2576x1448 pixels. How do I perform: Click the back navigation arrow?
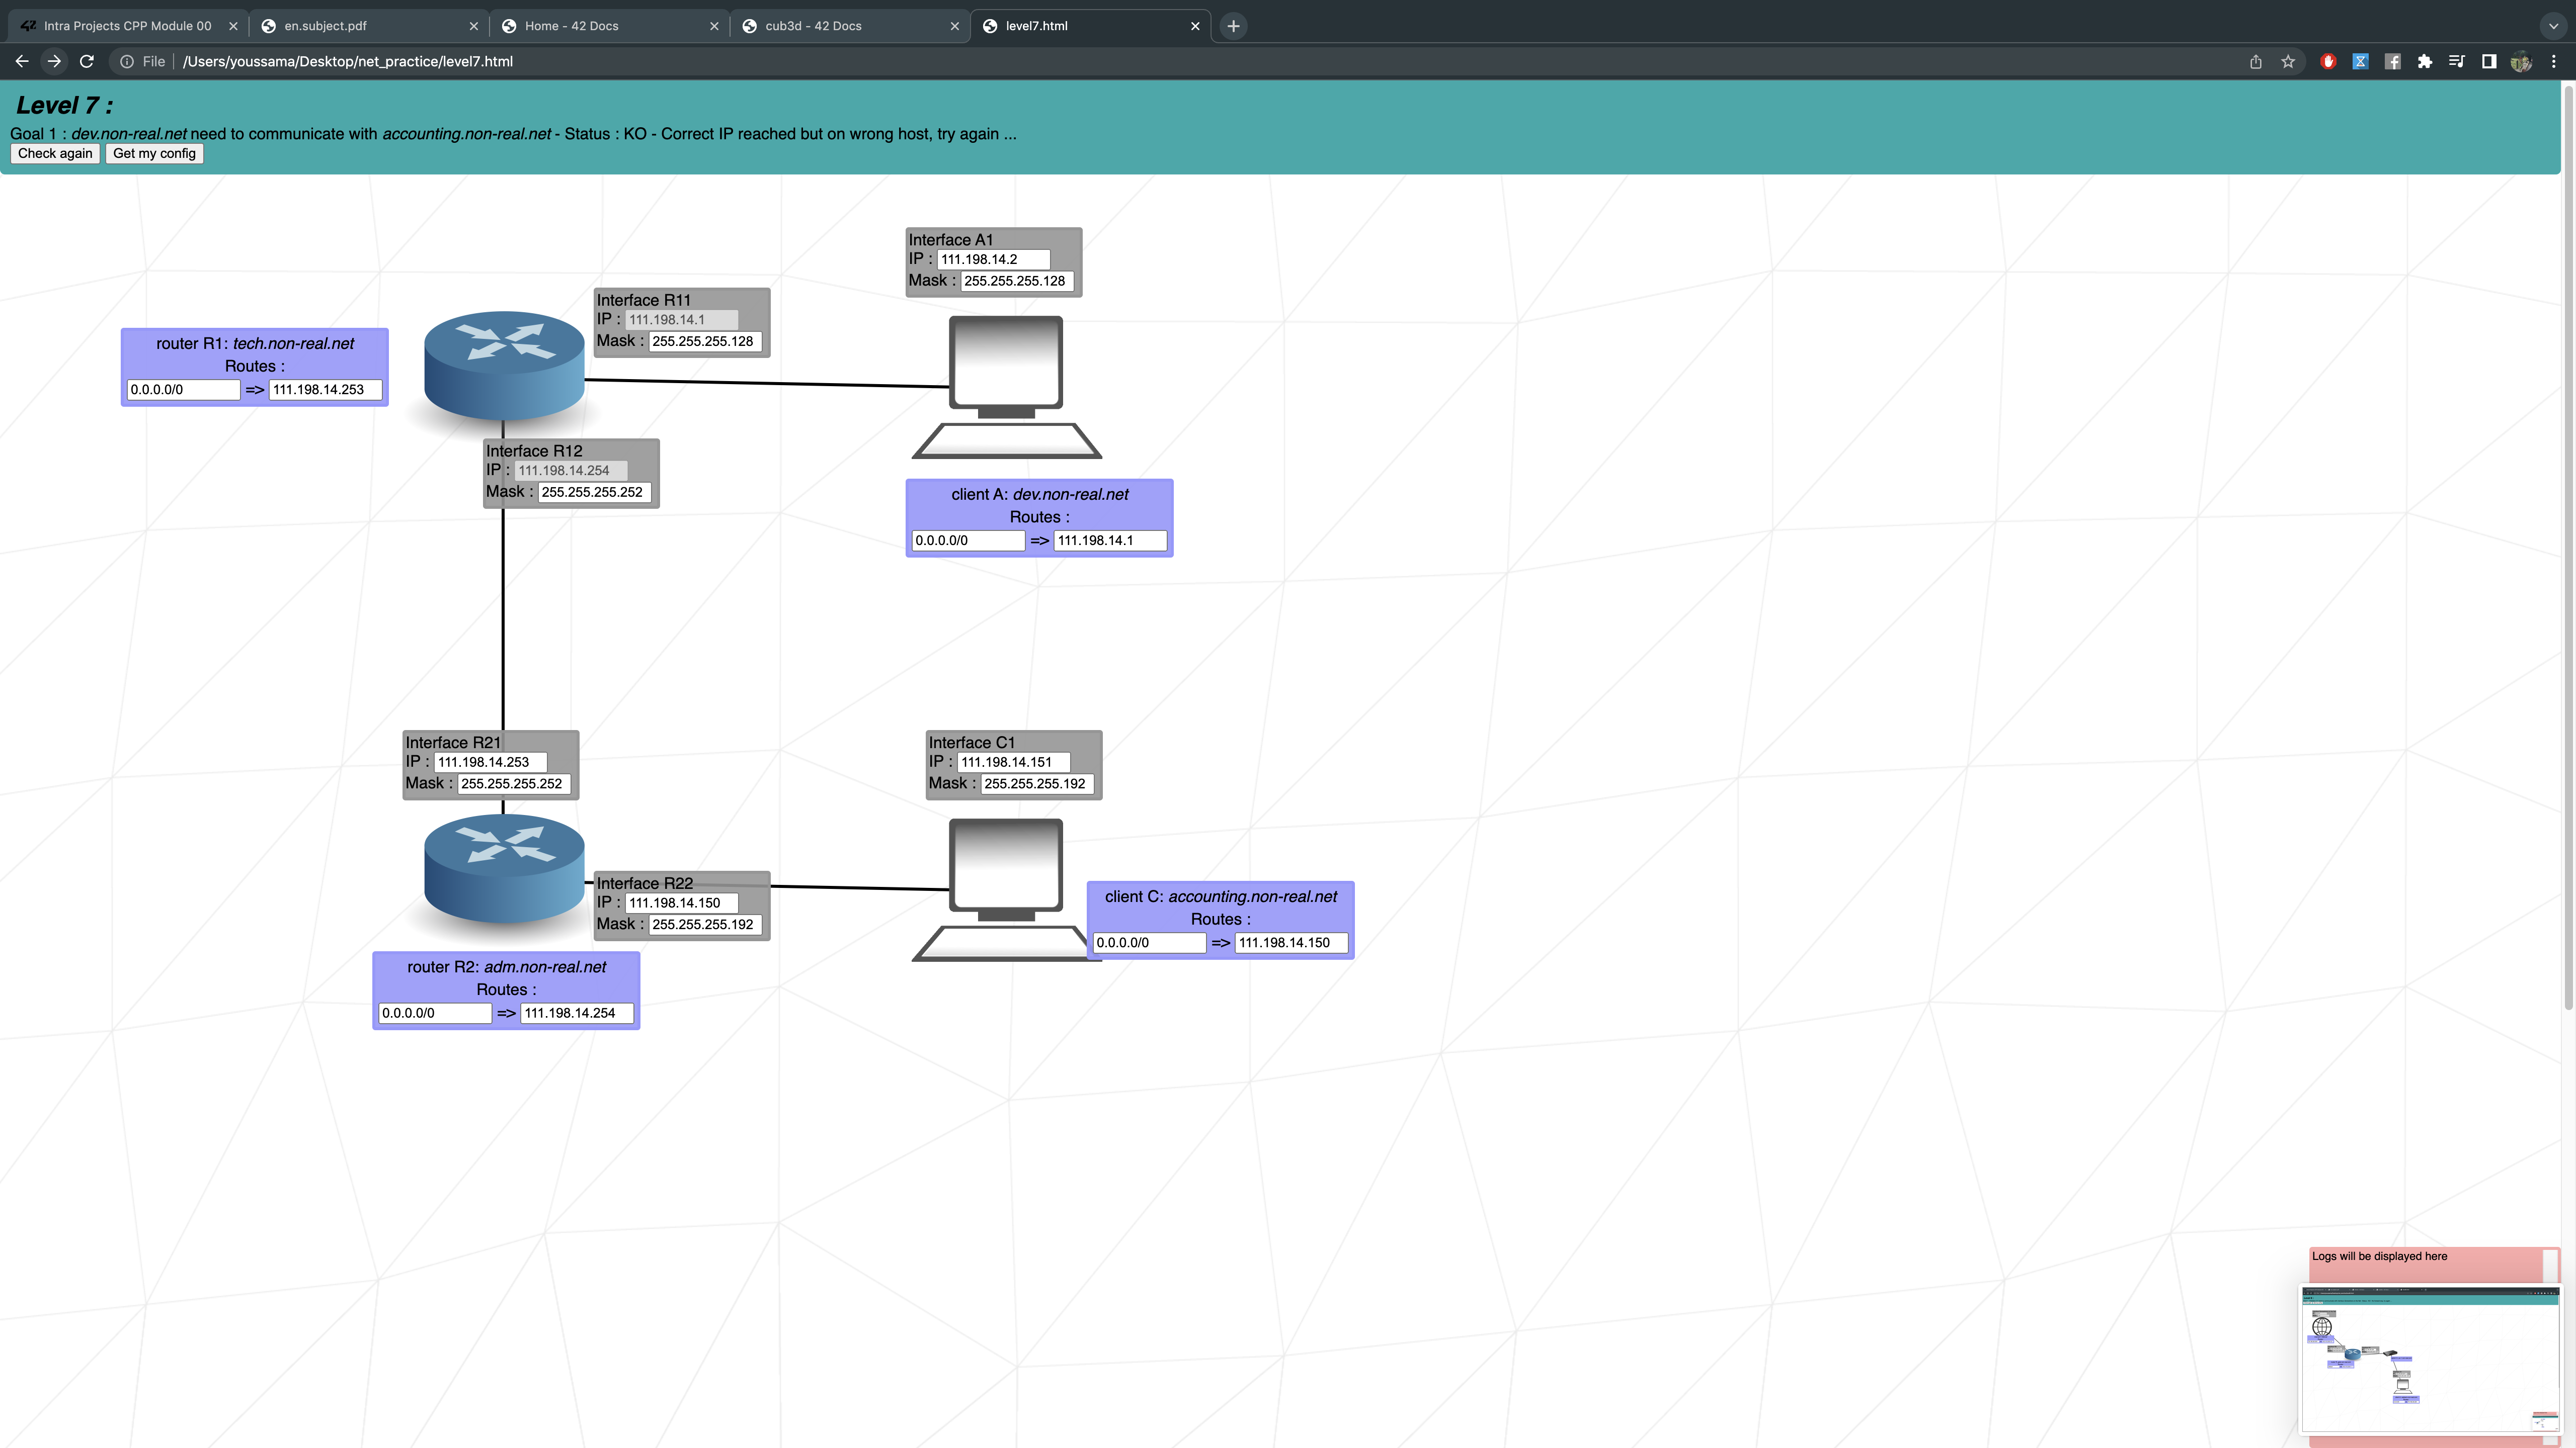coord(21,61)
